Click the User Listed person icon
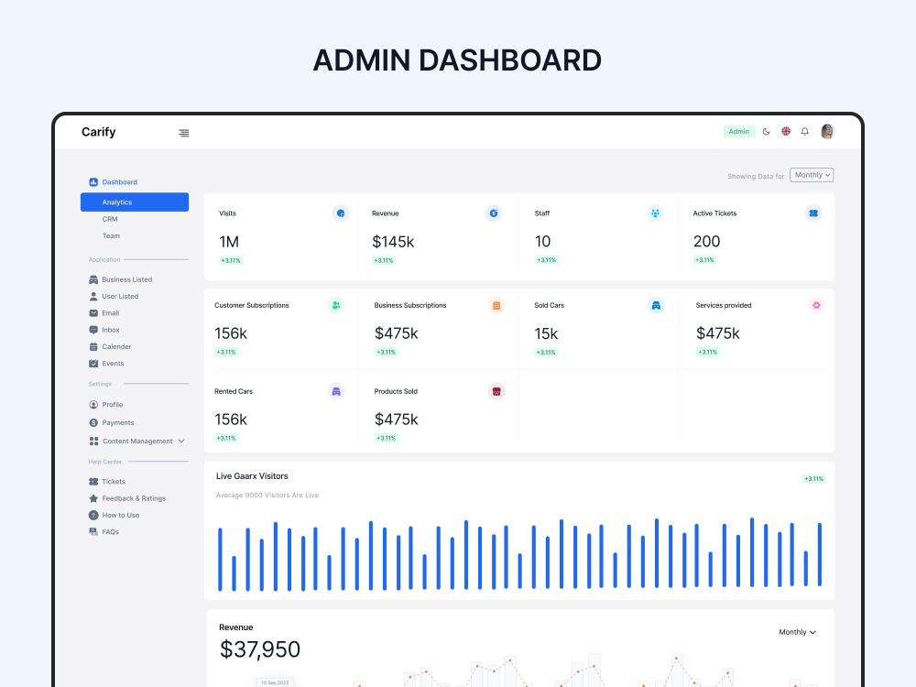The width and height of the screenshot is (916, 687). [93, 296]
